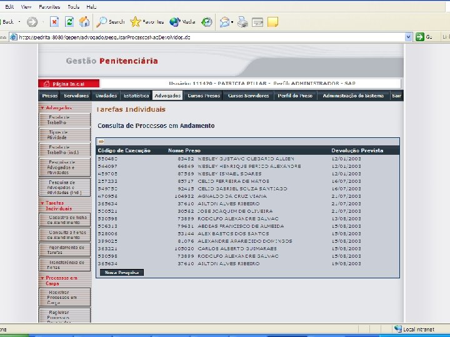Open the address bar dropdown

pos(408,37)
